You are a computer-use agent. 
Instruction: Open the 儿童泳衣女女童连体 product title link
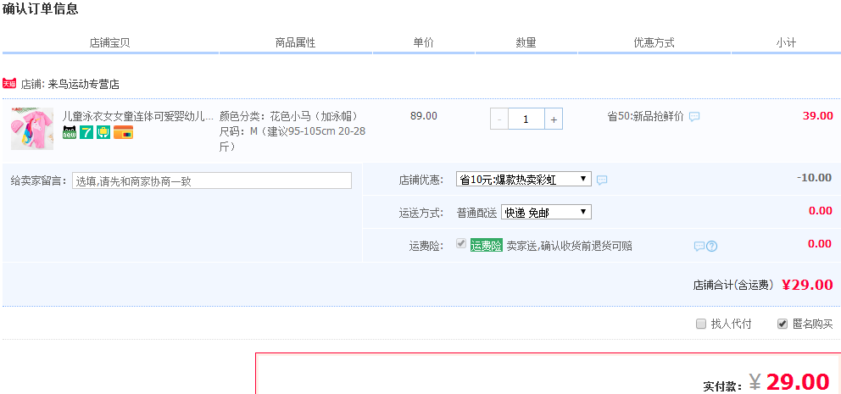[x=138, y=116]
